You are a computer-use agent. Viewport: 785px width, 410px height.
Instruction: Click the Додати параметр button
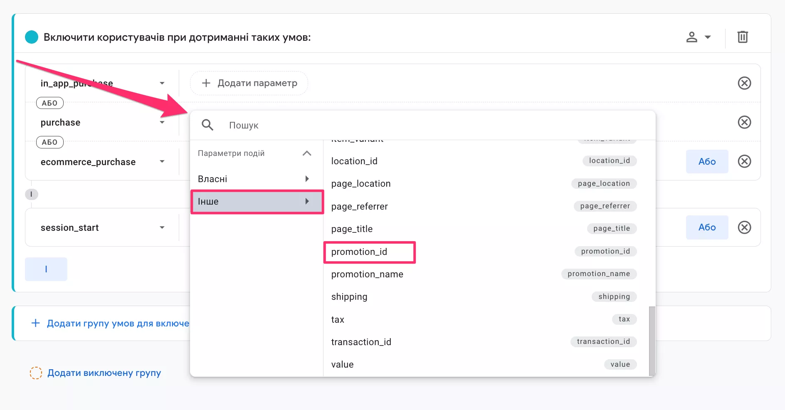[249, 83]
